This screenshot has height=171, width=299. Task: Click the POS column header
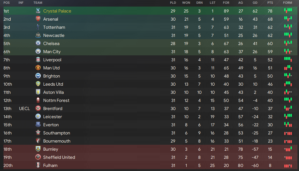point(7,3)
